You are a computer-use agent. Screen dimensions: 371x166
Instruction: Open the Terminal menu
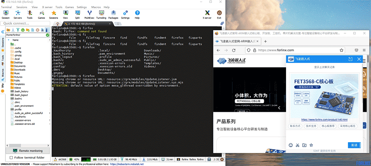6,7
